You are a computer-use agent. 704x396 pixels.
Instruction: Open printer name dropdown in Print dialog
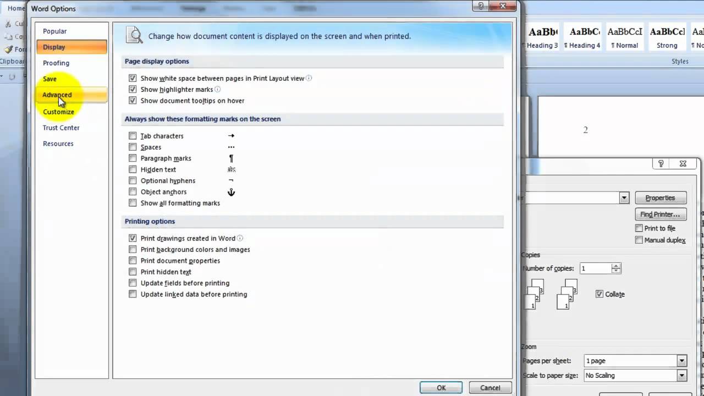click(x=624, y=198)
